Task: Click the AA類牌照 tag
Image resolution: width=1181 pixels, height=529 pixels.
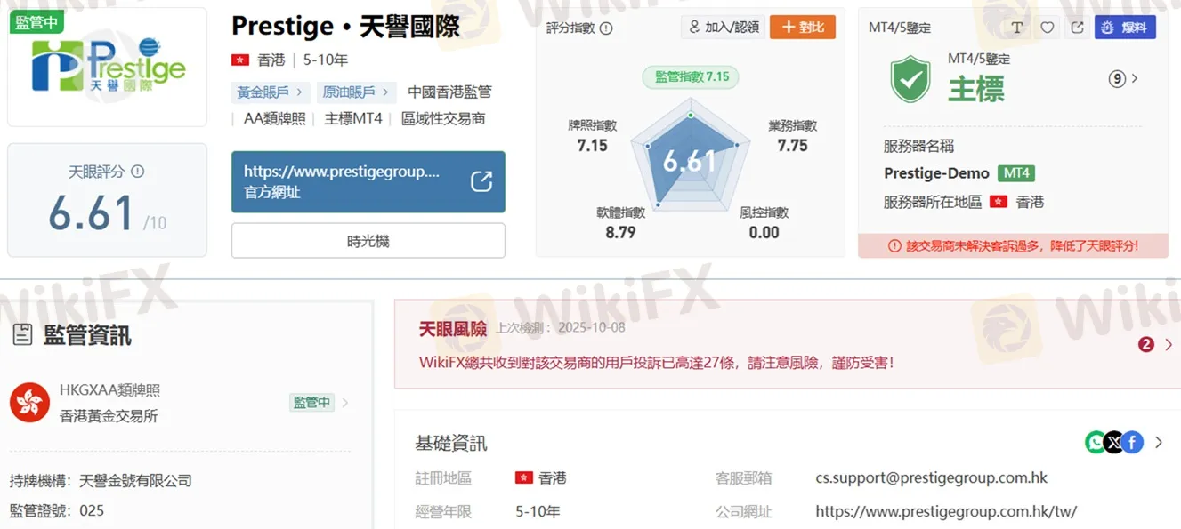Action: point(275,118)
